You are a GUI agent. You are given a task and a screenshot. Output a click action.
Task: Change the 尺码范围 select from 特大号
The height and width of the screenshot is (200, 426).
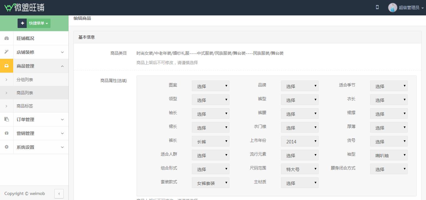(x=299, y=169)
